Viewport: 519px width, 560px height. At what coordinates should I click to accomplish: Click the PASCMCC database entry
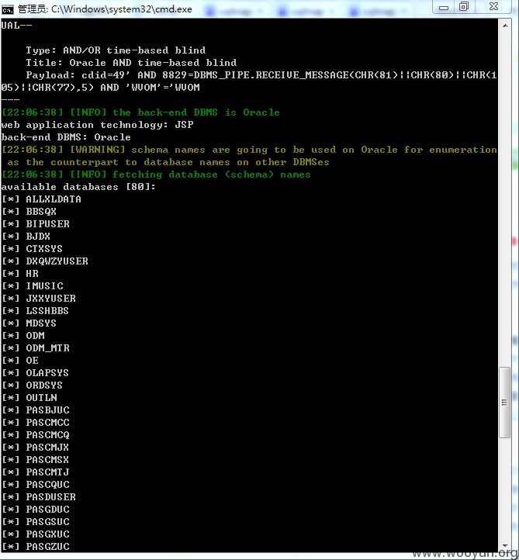tap(36, 423)
